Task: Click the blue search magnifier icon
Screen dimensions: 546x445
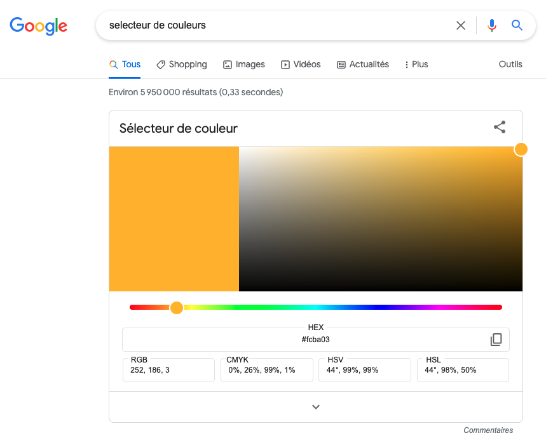Action: click(x=517, y=25)
